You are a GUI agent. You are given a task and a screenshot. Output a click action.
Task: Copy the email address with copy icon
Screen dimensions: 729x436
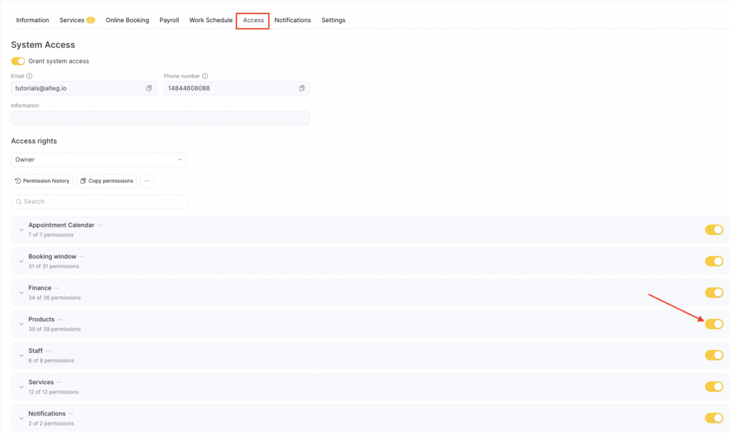[149, 88]
